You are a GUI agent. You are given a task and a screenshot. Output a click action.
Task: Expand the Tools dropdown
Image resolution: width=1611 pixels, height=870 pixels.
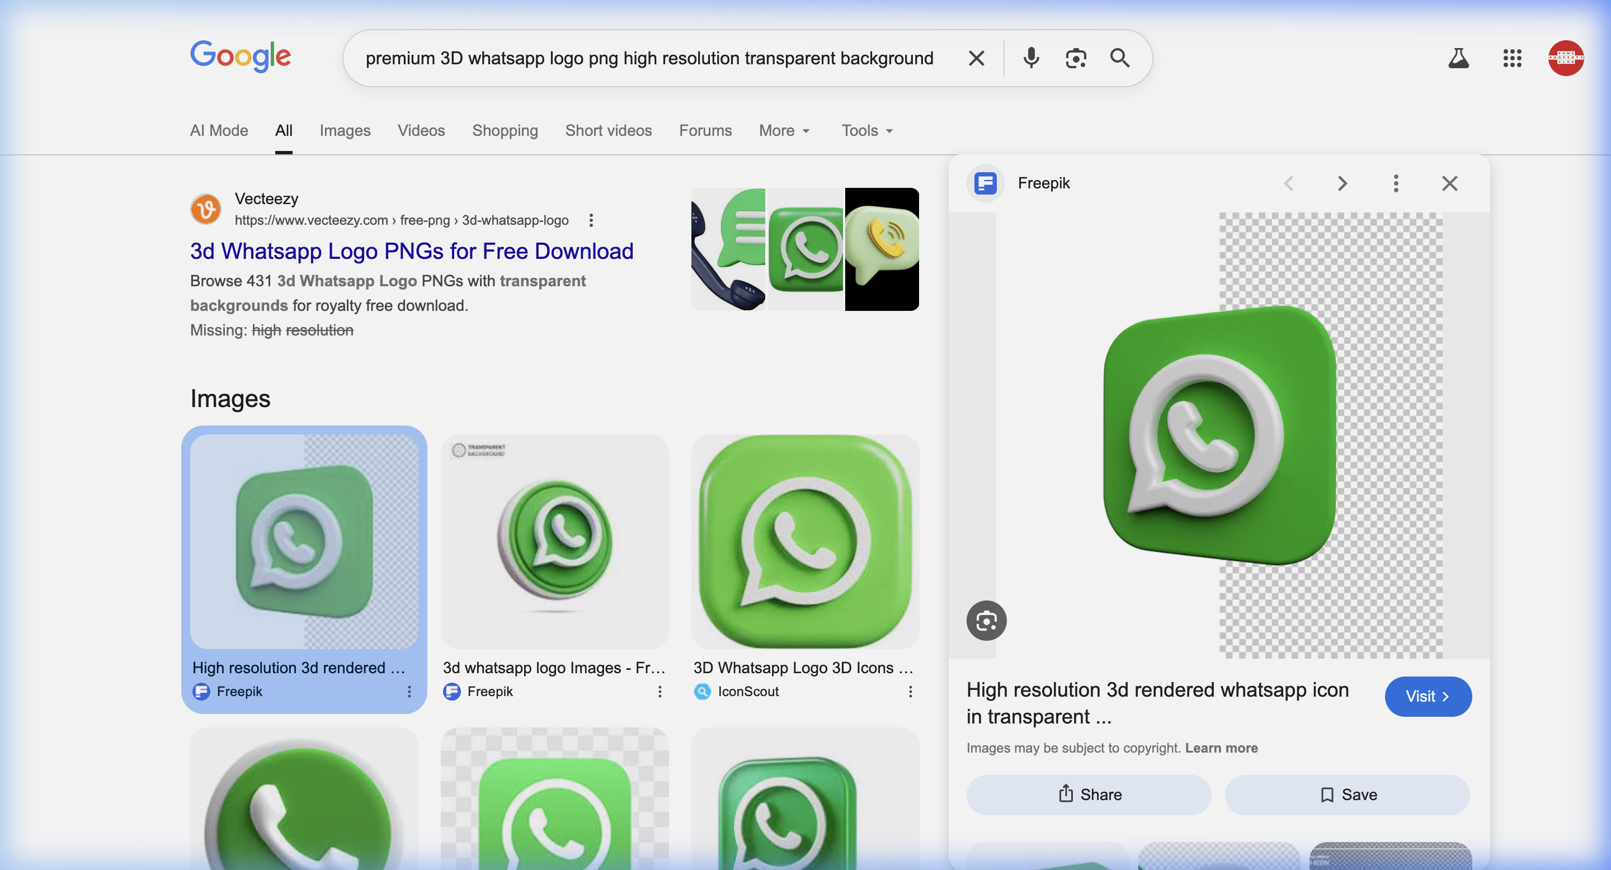868,130
